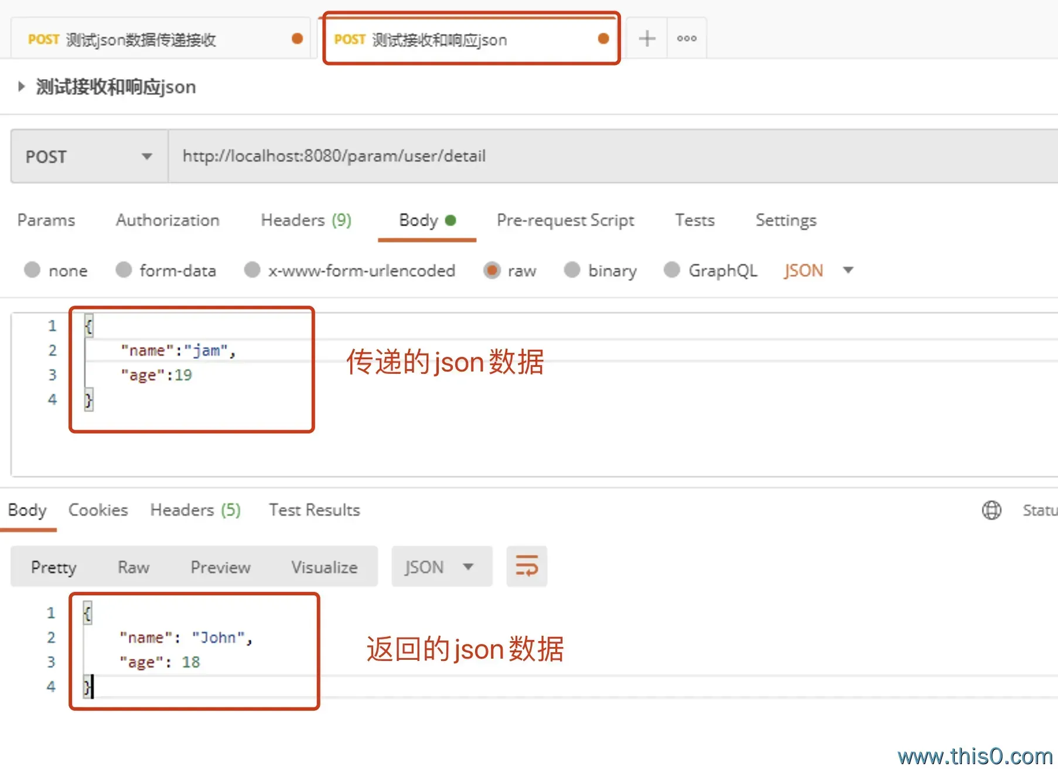Open the response Cookies tab
Viewport: 1058px width, 770px height.
(x=98, y=510)
